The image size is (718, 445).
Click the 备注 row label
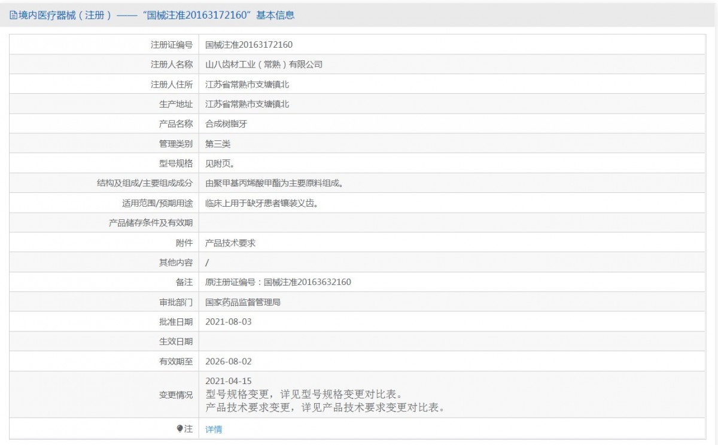pos(184,282)
